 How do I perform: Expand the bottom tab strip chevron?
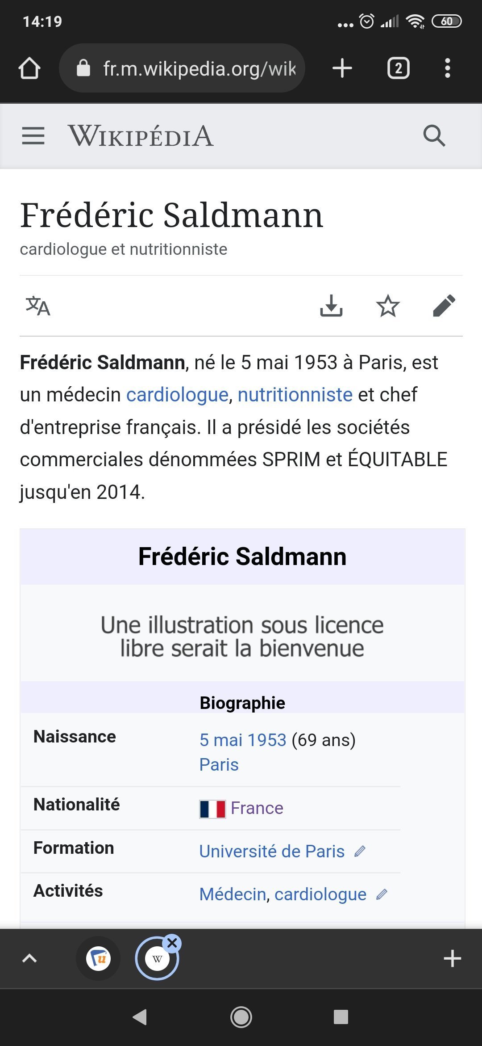[x=29, y=958]
